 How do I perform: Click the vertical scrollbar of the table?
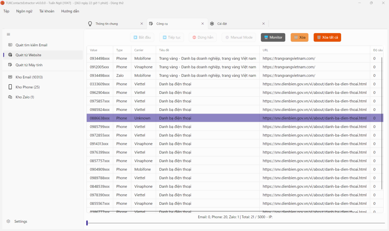pyautogui.click(x=382, y=122)
